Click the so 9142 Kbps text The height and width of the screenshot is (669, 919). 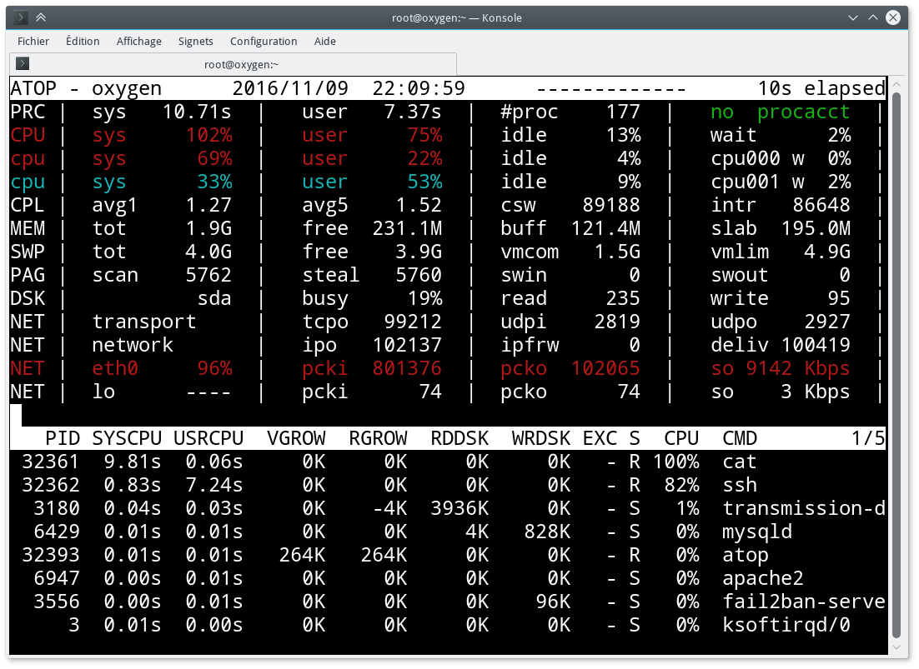780,368
